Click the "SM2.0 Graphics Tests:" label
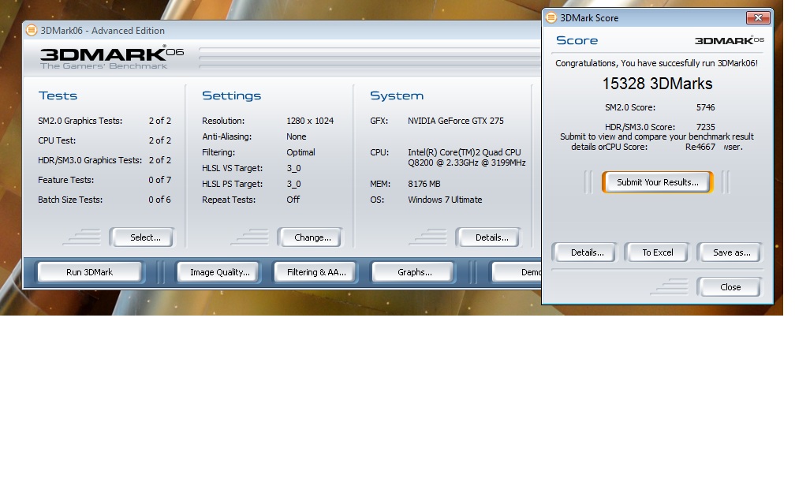 click(x=80, y=121)
